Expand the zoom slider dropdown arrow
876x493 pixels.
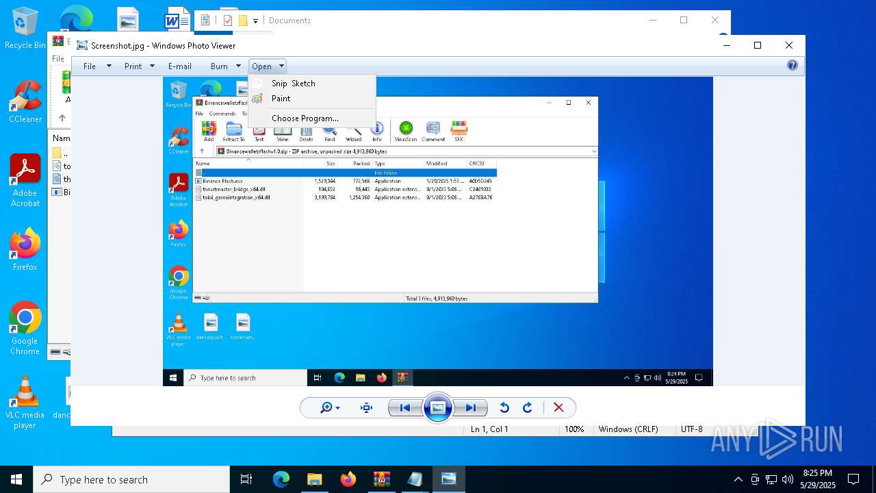click(337, 408)
